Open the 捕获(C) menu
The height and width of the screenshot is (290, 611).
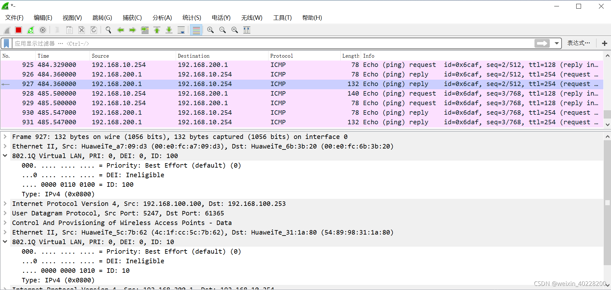[132, 18]
